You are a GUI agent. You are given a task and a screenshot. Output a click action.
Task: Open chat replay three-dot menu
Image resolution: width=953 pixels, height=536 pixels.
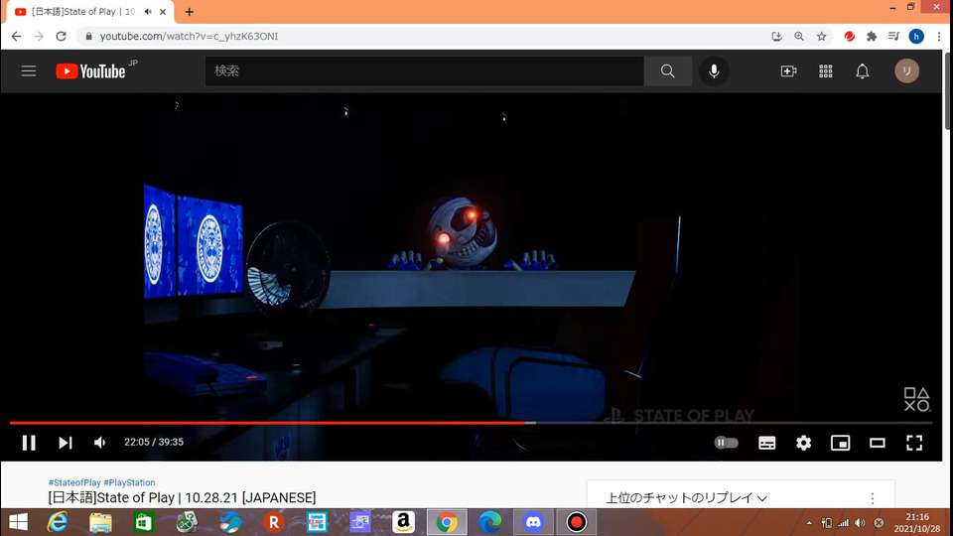pos(873,498)
